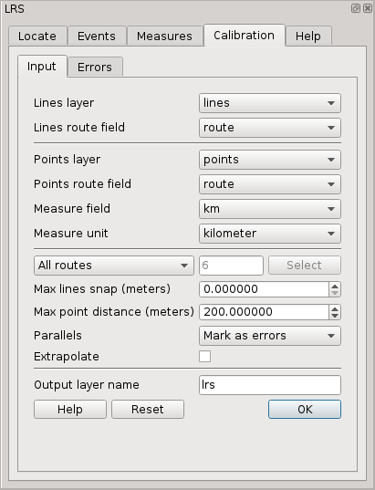The height and width of the screenshot is (490, 375).
Task: Click the Measure unit label
Action: click(70, 234)
